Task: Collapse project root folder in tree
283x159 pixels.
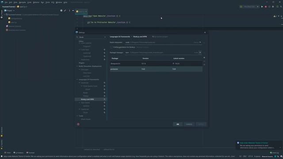Action: point(5,15)
